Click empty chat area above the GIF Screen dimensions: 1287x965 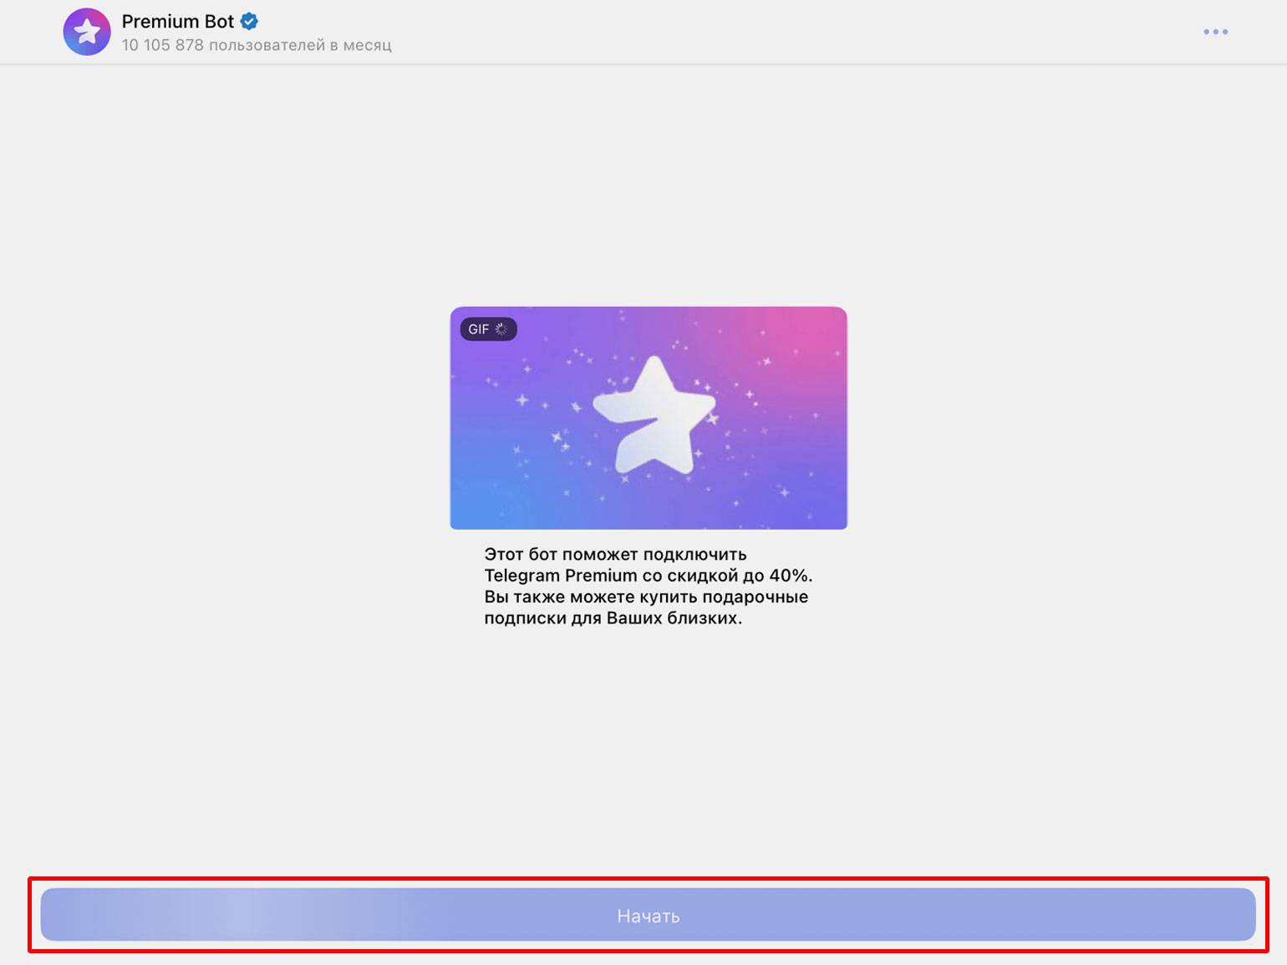click(x=648, y=184)
